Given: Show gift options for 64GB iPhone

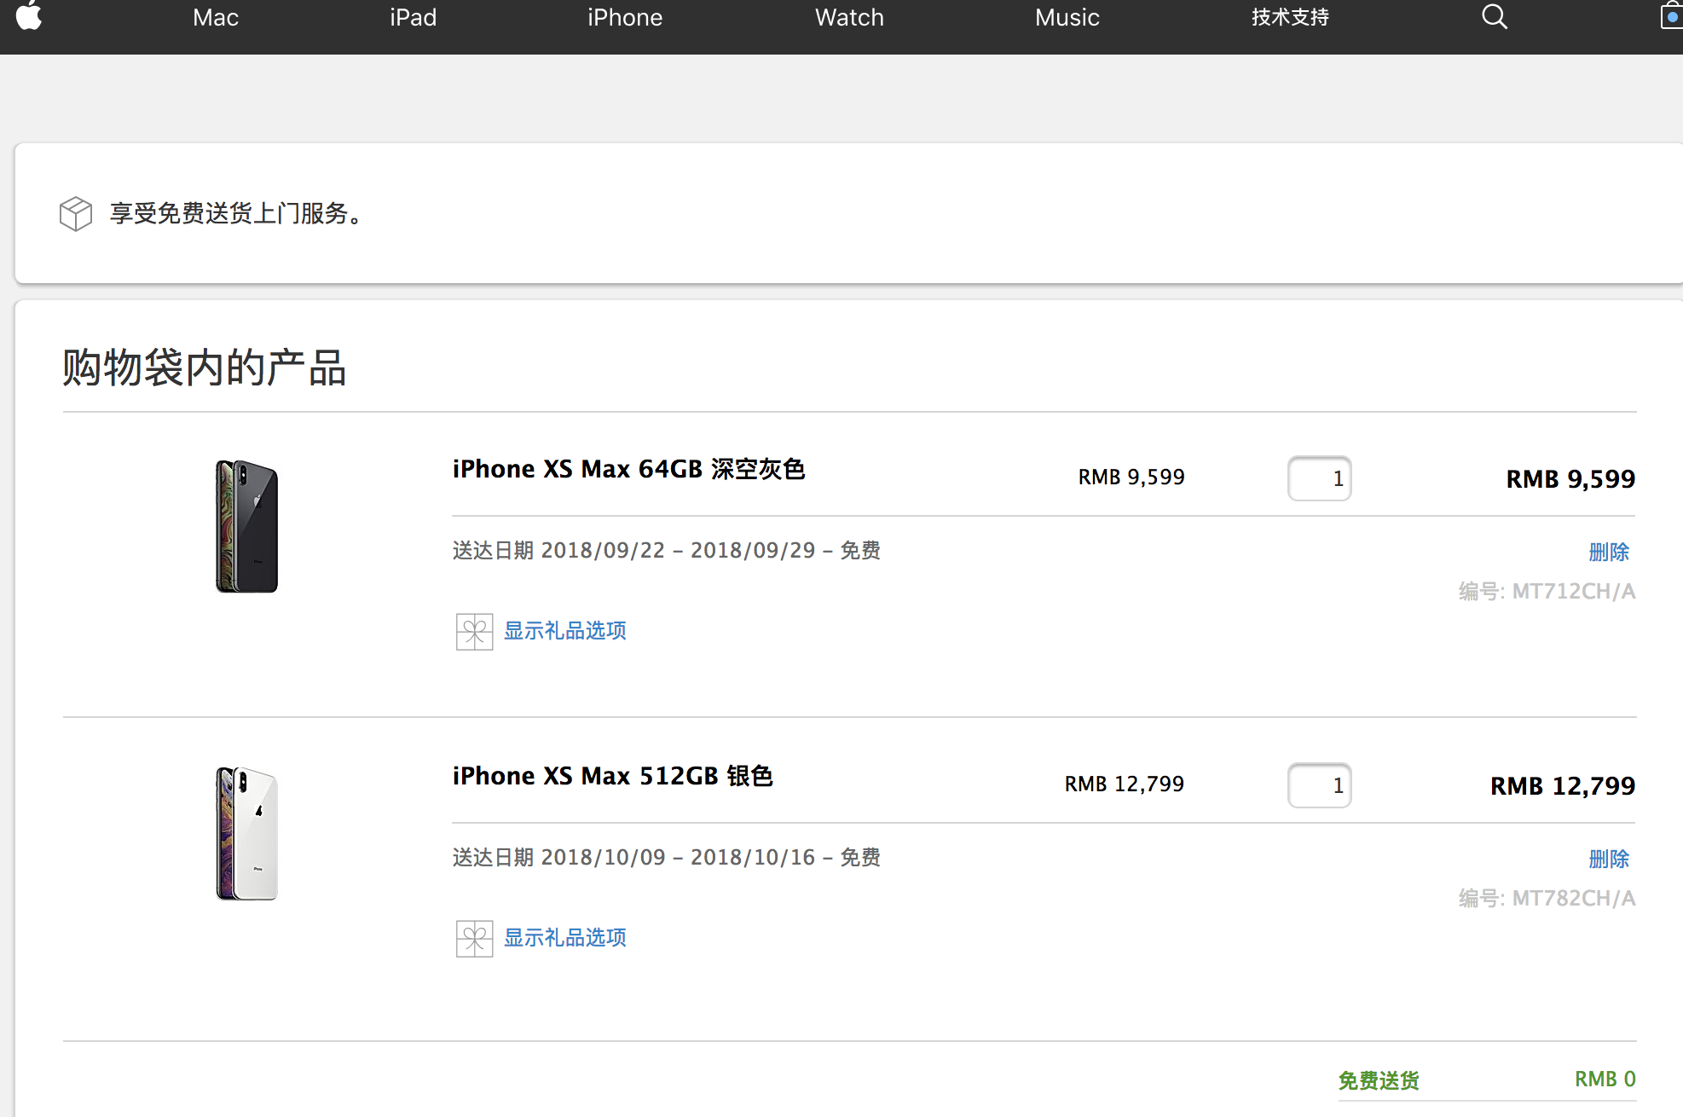Looking at the screenshot, I should (564, 631).
